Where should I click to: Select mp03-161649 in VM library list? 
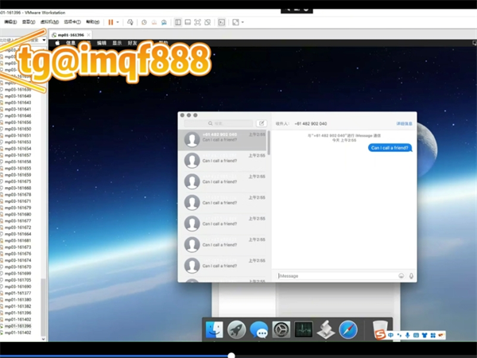pyautogui.click(x=18, y=95)
